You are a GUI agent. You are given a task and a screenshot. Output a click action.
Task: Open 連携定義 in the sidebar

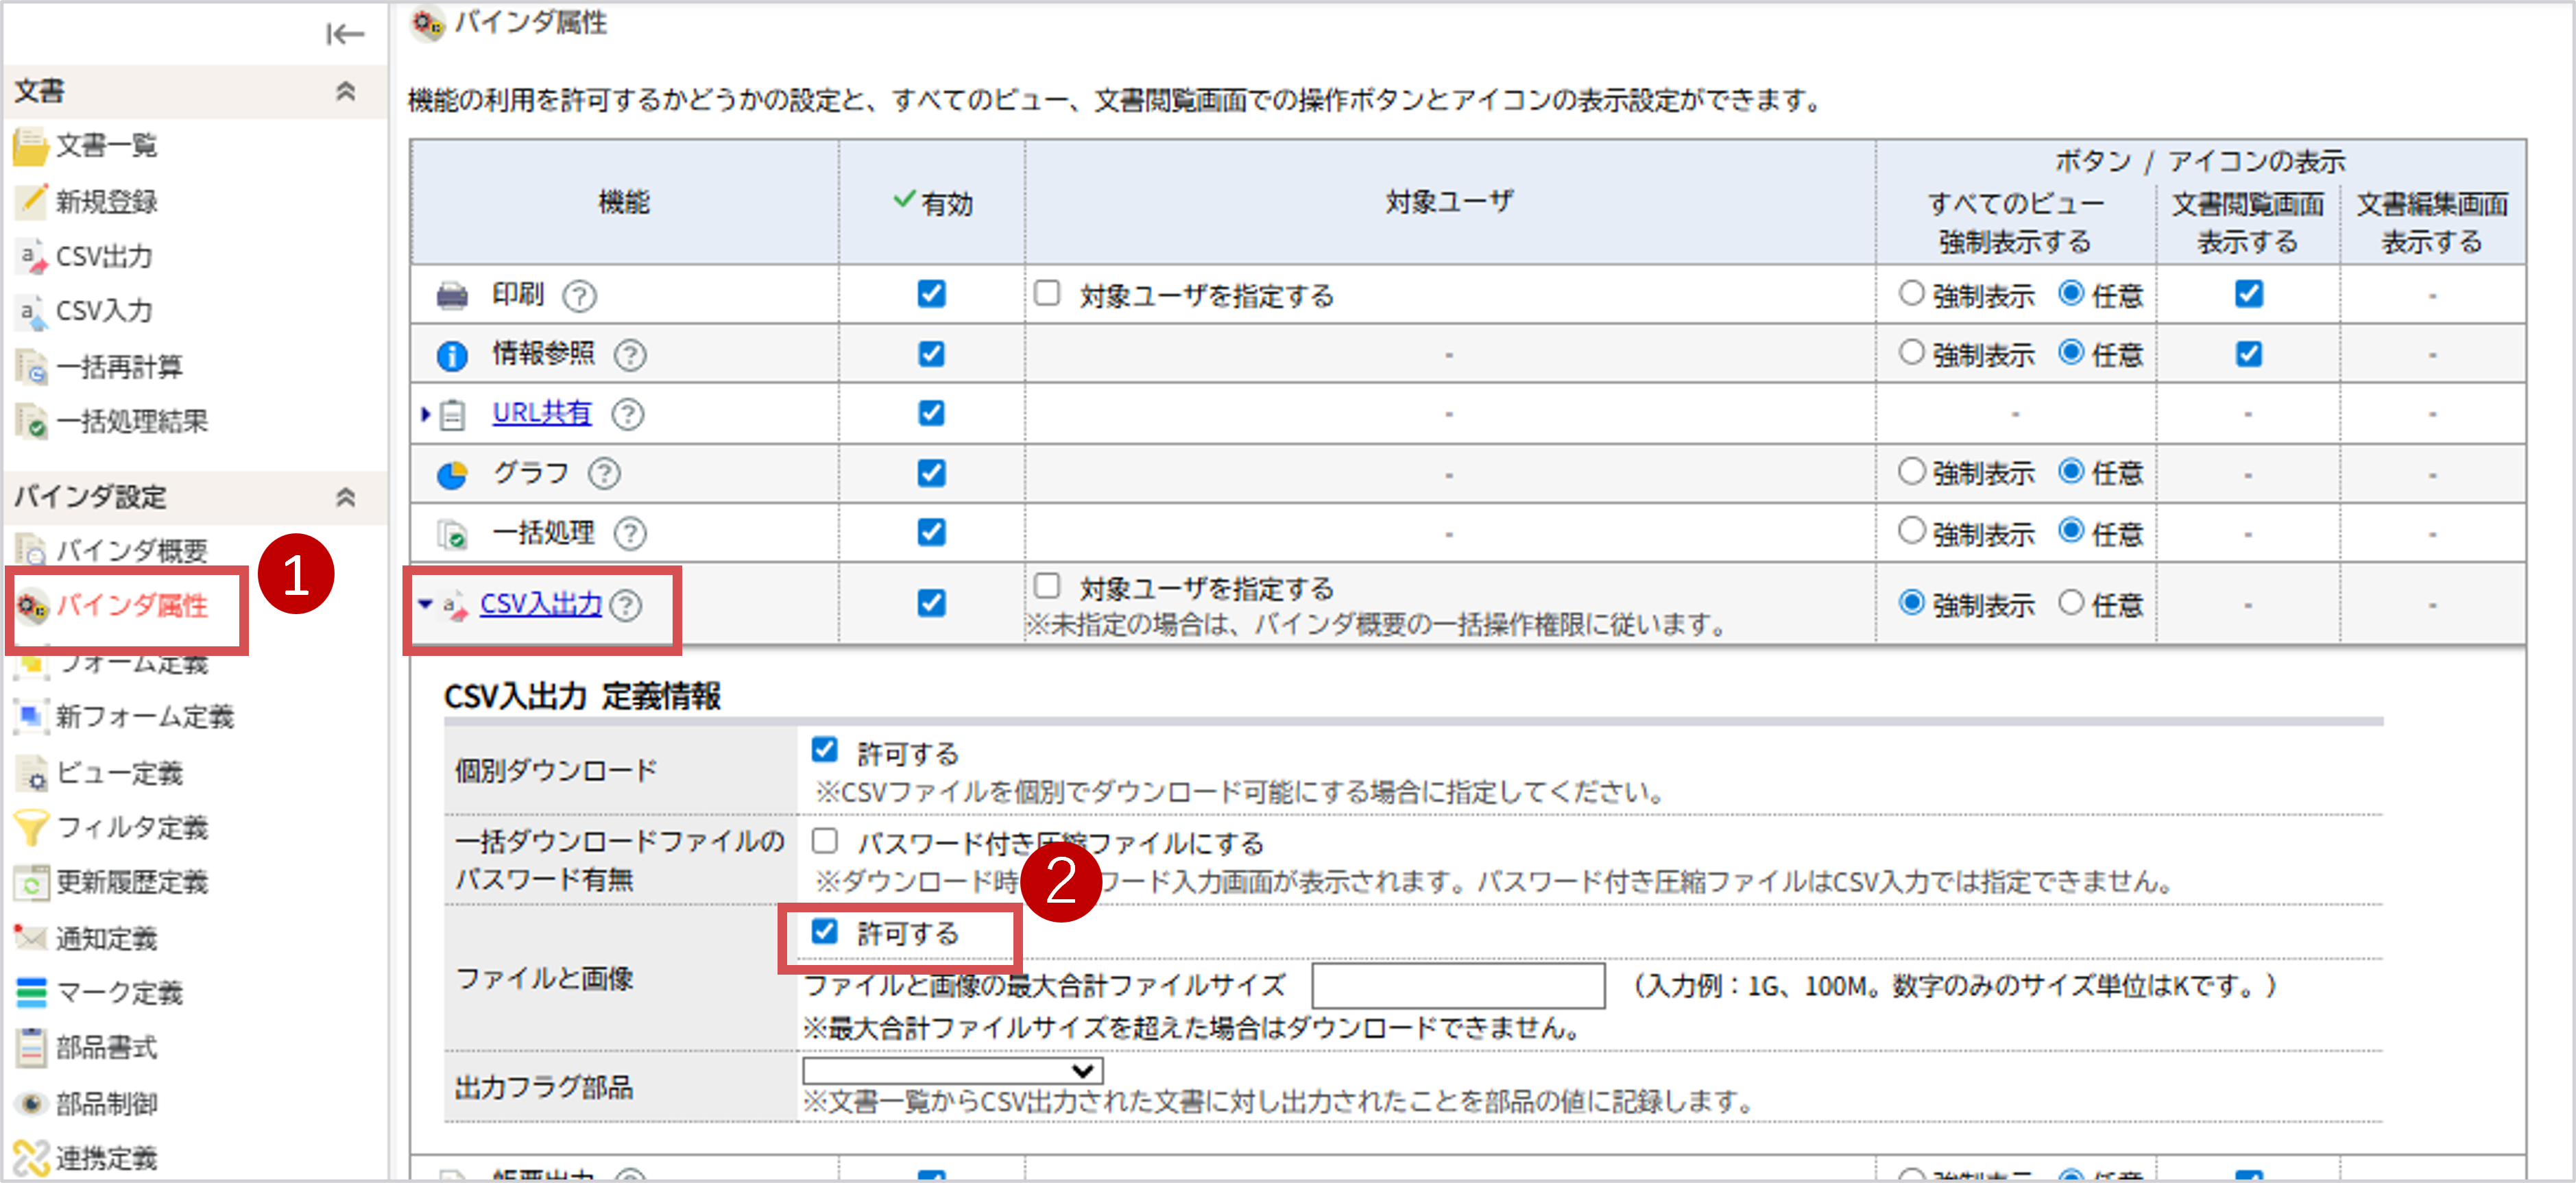click(x=106, y=1158)
